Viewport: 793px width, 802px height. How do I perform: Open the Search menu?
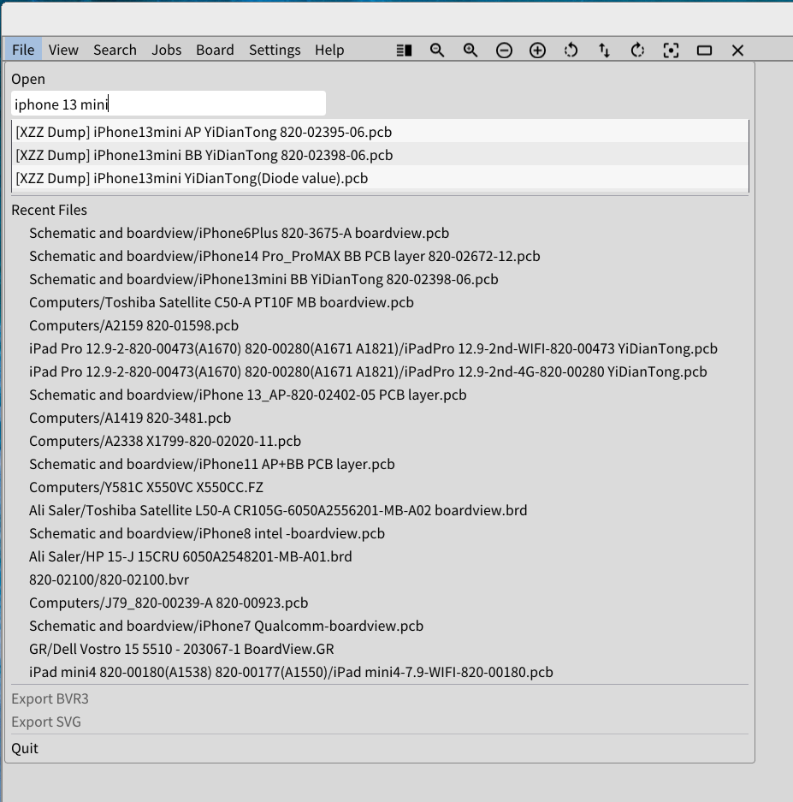[115, 50]
